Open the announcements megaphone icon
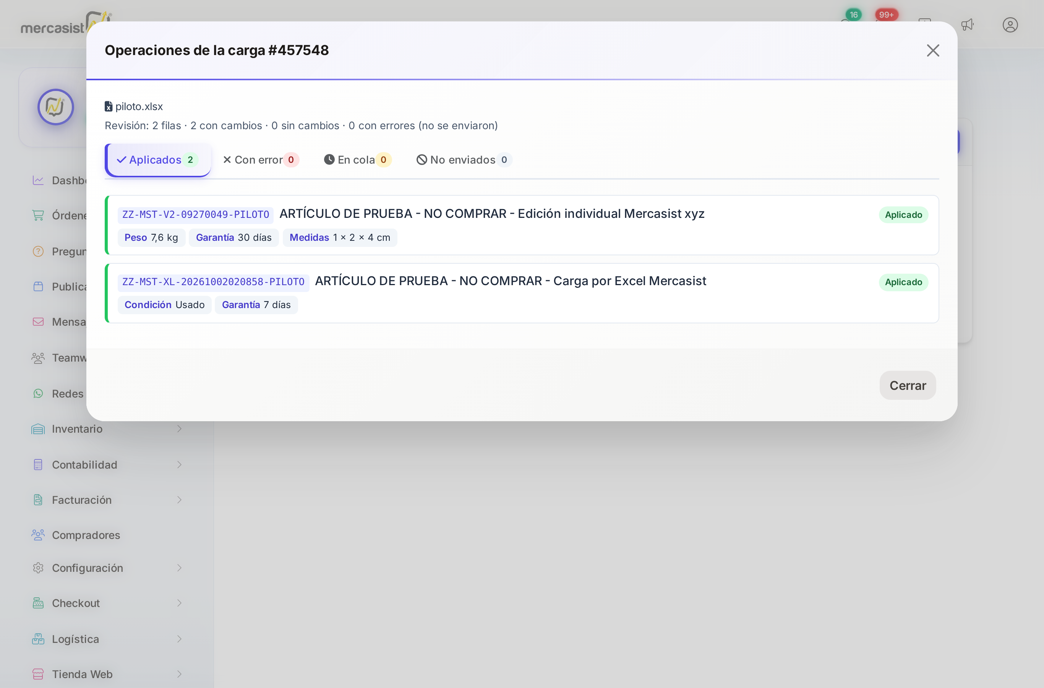The height and width of the screenshot is (688, 1044). tap(967, 24)
